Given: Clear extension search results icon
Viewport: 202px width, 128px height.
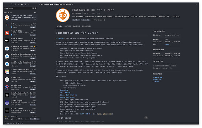Looking at the screenshot, I should 33,8.
